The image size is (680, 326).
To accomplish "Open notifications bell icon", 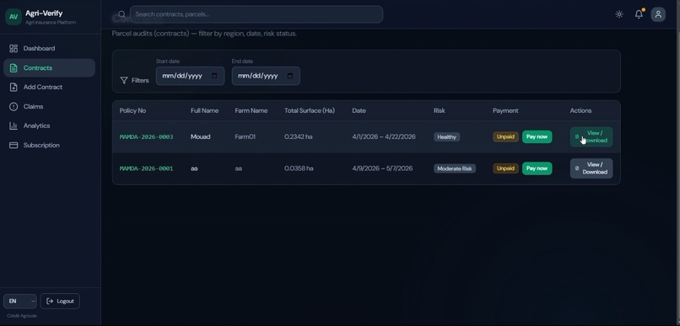I will coord(639,14).
